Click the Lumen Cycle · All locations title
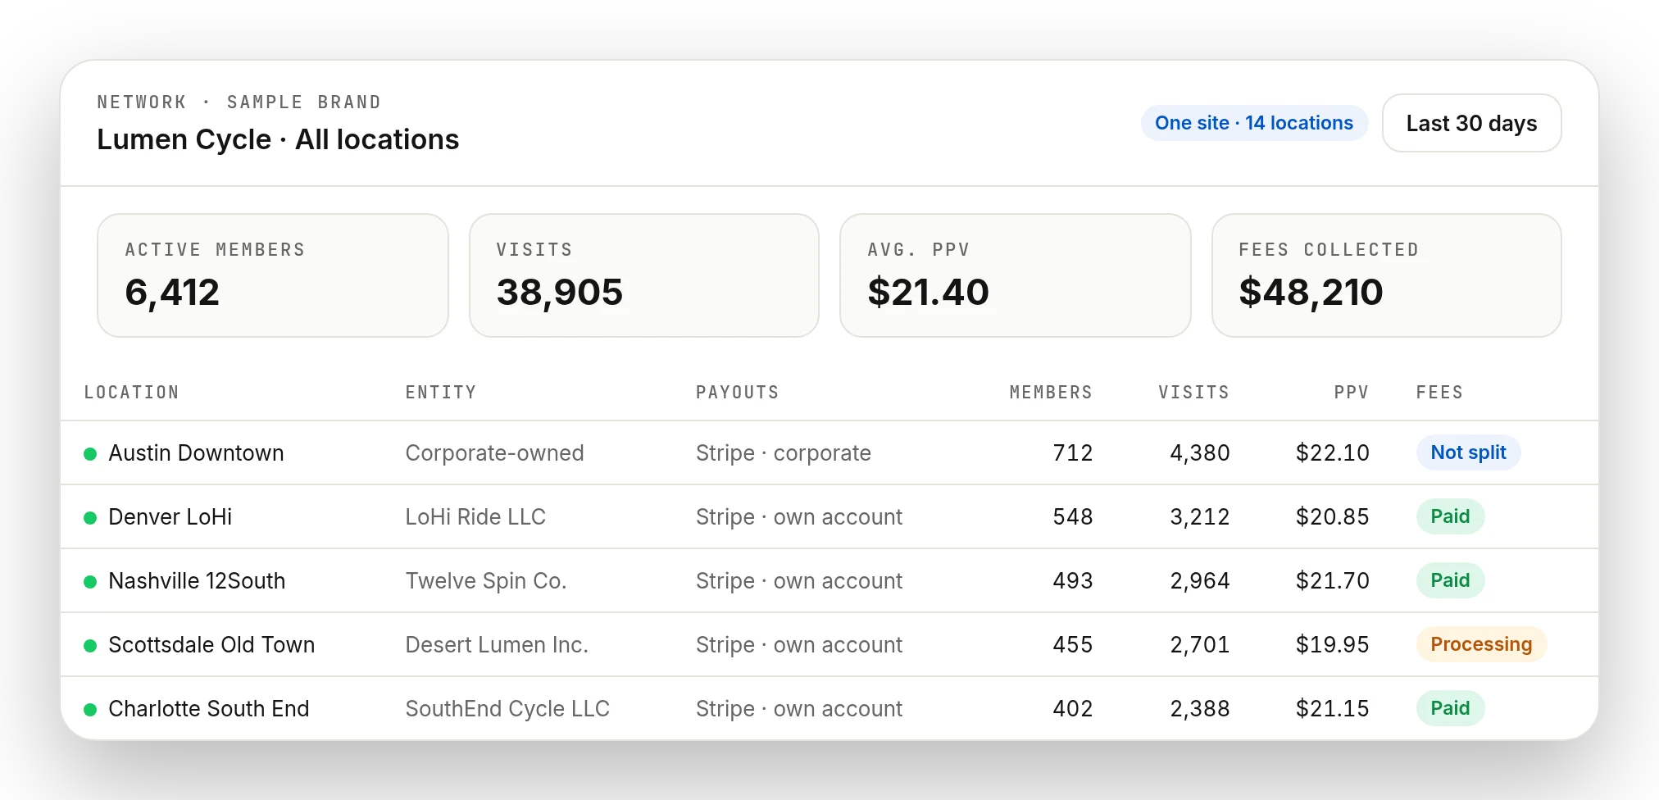The height and width of the screenshot is (800, 1659). click(278, 139)
